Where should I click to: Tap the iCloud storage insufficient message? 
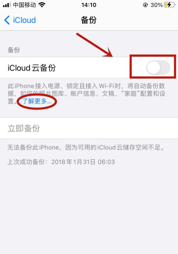pos(86,148)
